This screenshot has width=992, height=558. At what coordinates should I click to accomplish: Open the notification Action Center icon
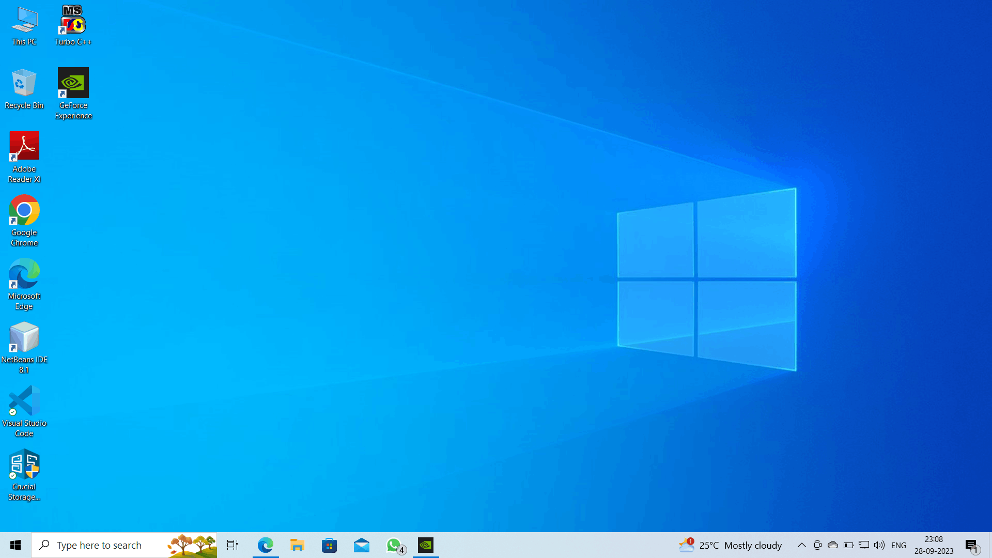coord(972,545)
